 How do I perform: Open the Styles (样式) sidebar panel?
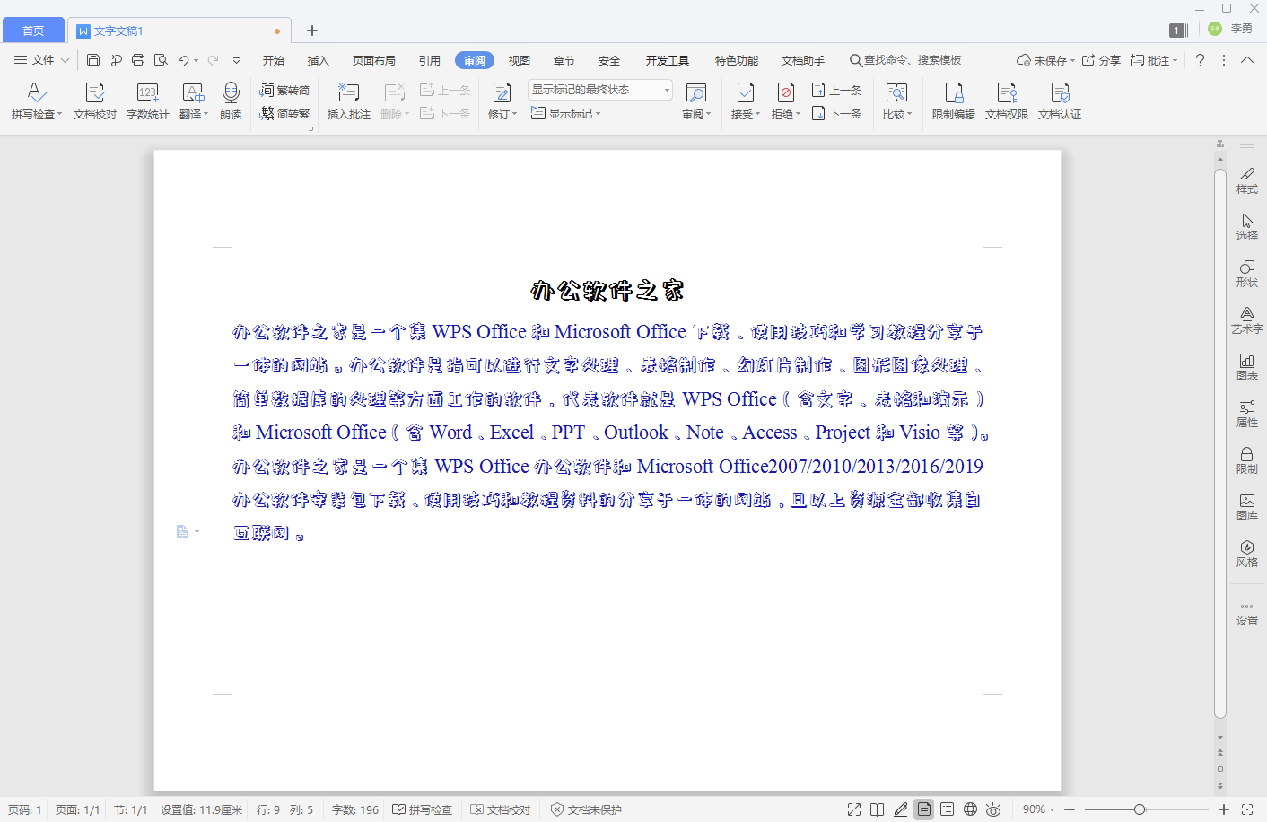pyautogui.click(x=1247, y=179)
